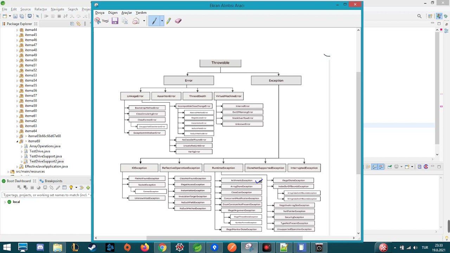This screenshot has height=253, width=450.
Task: Open send snip options dropdown arrow
Action: (x=144, y=21)
